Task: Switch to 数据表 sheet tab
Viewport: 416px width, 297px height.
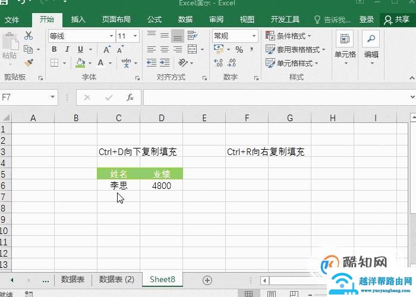Action: [x=73, y=280]
